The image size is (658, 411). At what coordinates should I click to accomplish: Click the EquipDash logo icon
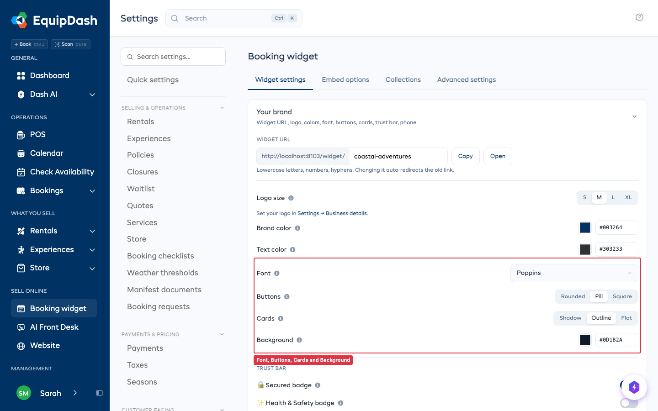click(19, 20)
